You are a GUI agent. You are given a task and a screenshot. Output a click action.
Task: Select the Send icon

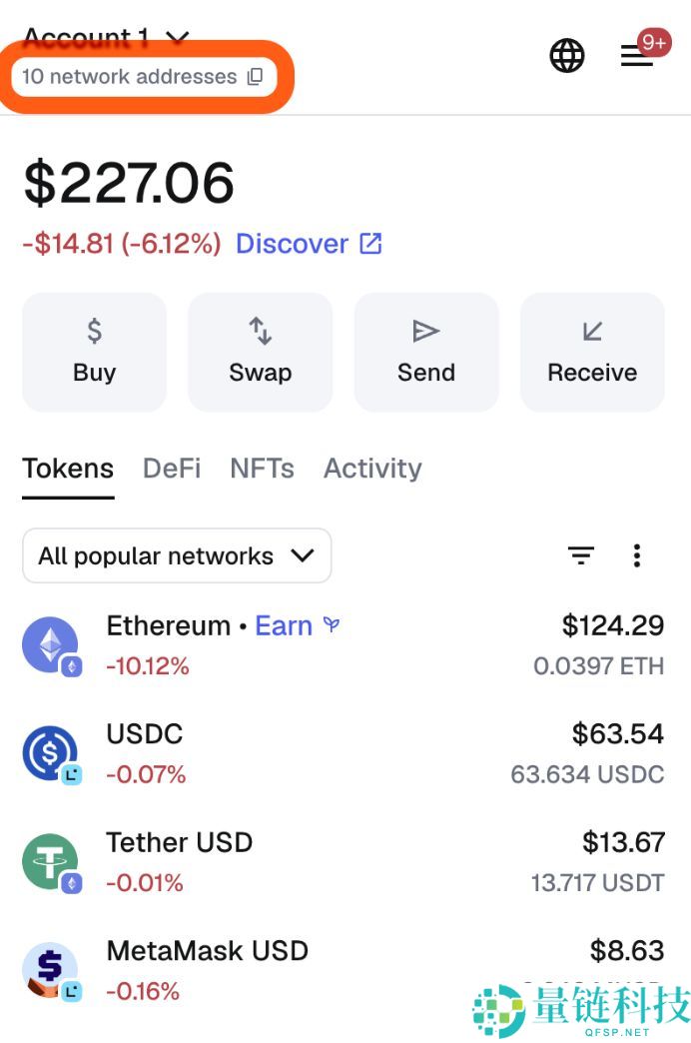pyautogui.click(x=425, y=330)
